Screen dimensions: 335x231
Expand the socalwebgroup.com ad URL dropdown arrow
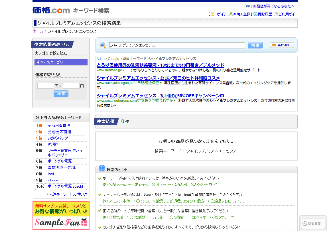(x=175, y=101)
